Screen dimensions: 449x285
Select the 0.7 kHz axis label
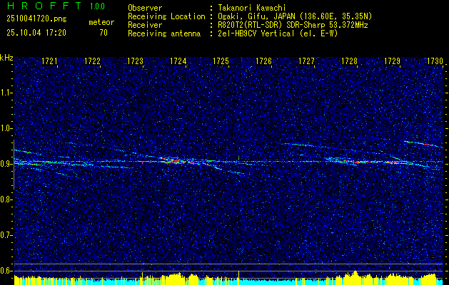(x=6, y=235)
